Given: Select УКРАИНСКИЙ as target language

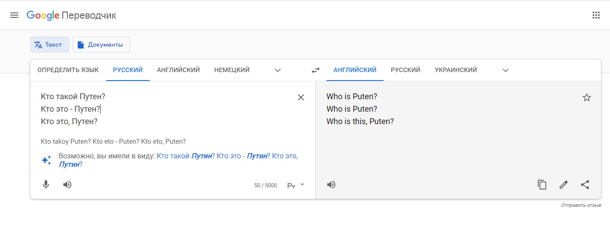Looking at the screenshot, I should (456, 70).
